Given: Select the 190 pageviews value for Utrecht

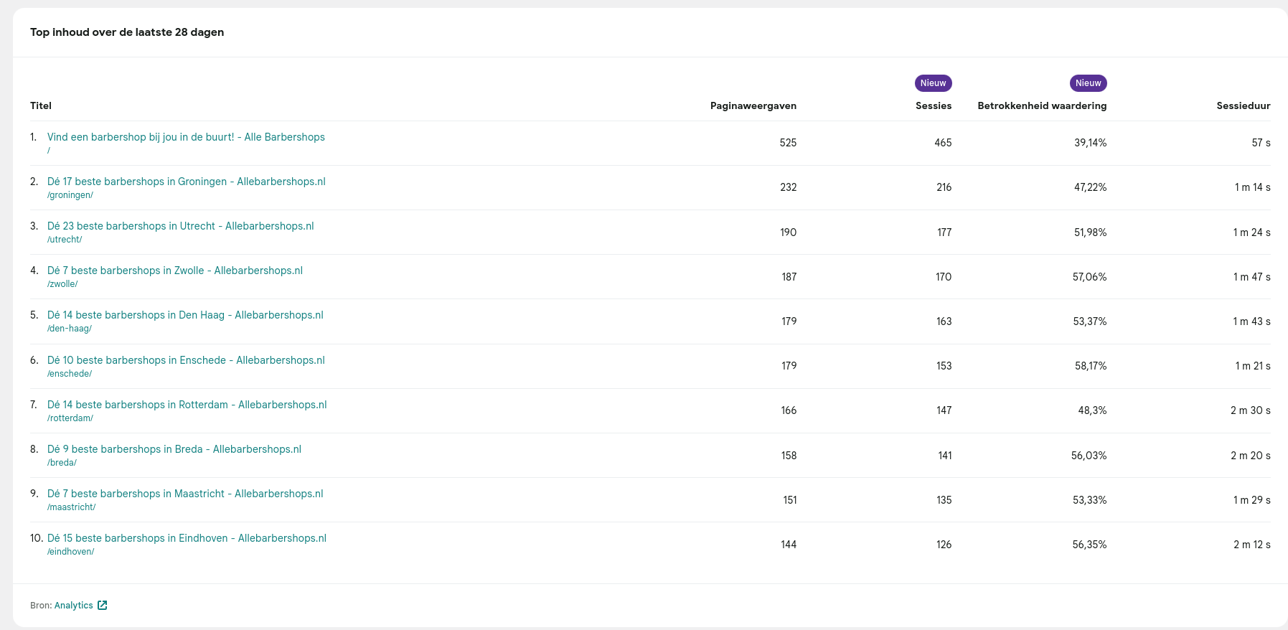Looking at the screenshot, I should click(788, 232).
